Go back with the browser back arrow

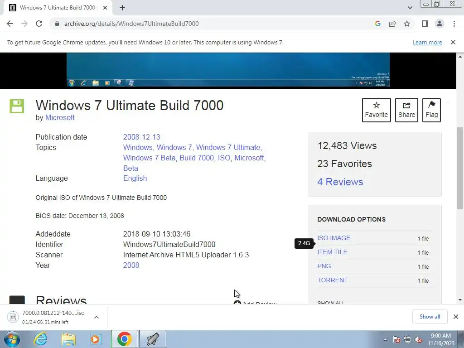(10, 24)
